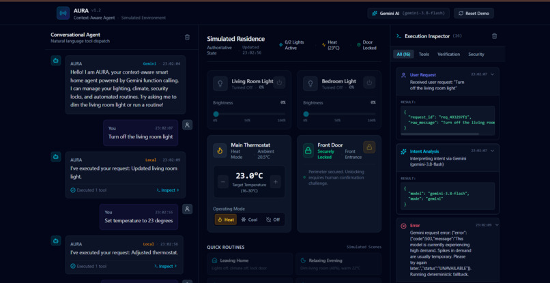Select Off operating mode
The height and width of the screenshot is (283, 550).
click(x=273, y=220)
